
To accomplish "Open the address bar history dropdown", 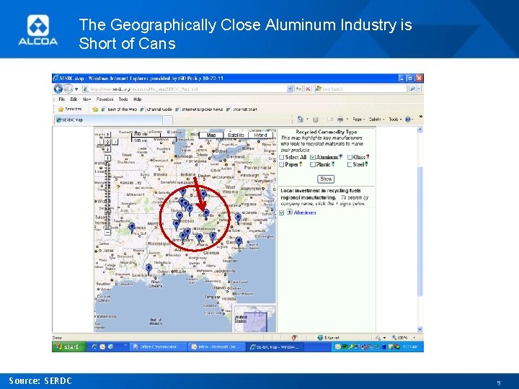I will click(x=290, y=89).
